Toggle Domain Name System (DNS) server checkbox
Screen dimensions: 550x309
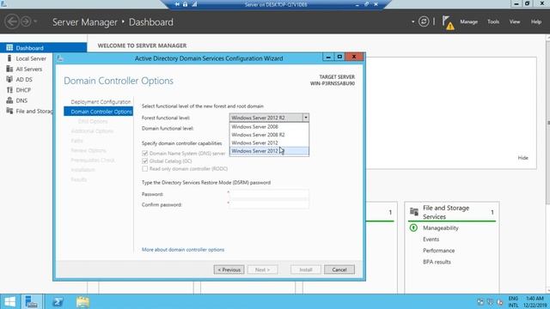[x=145, y=153]
